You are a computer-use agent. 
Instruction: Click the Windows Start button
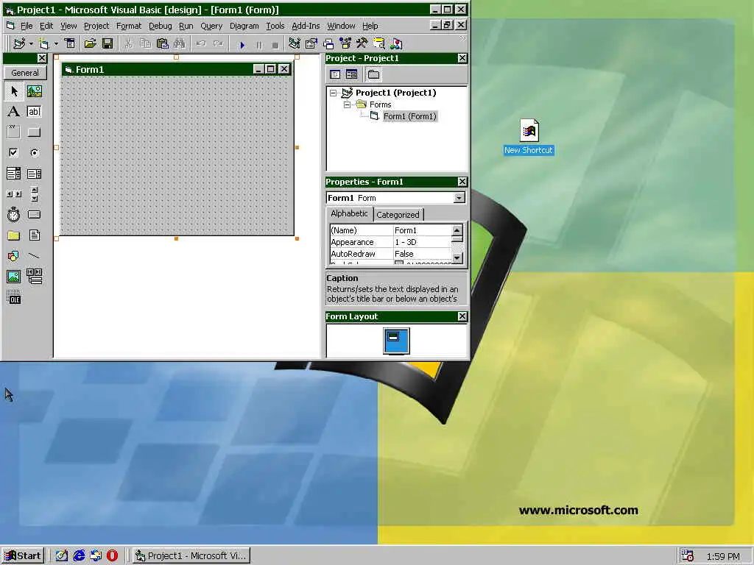(23, 556)
